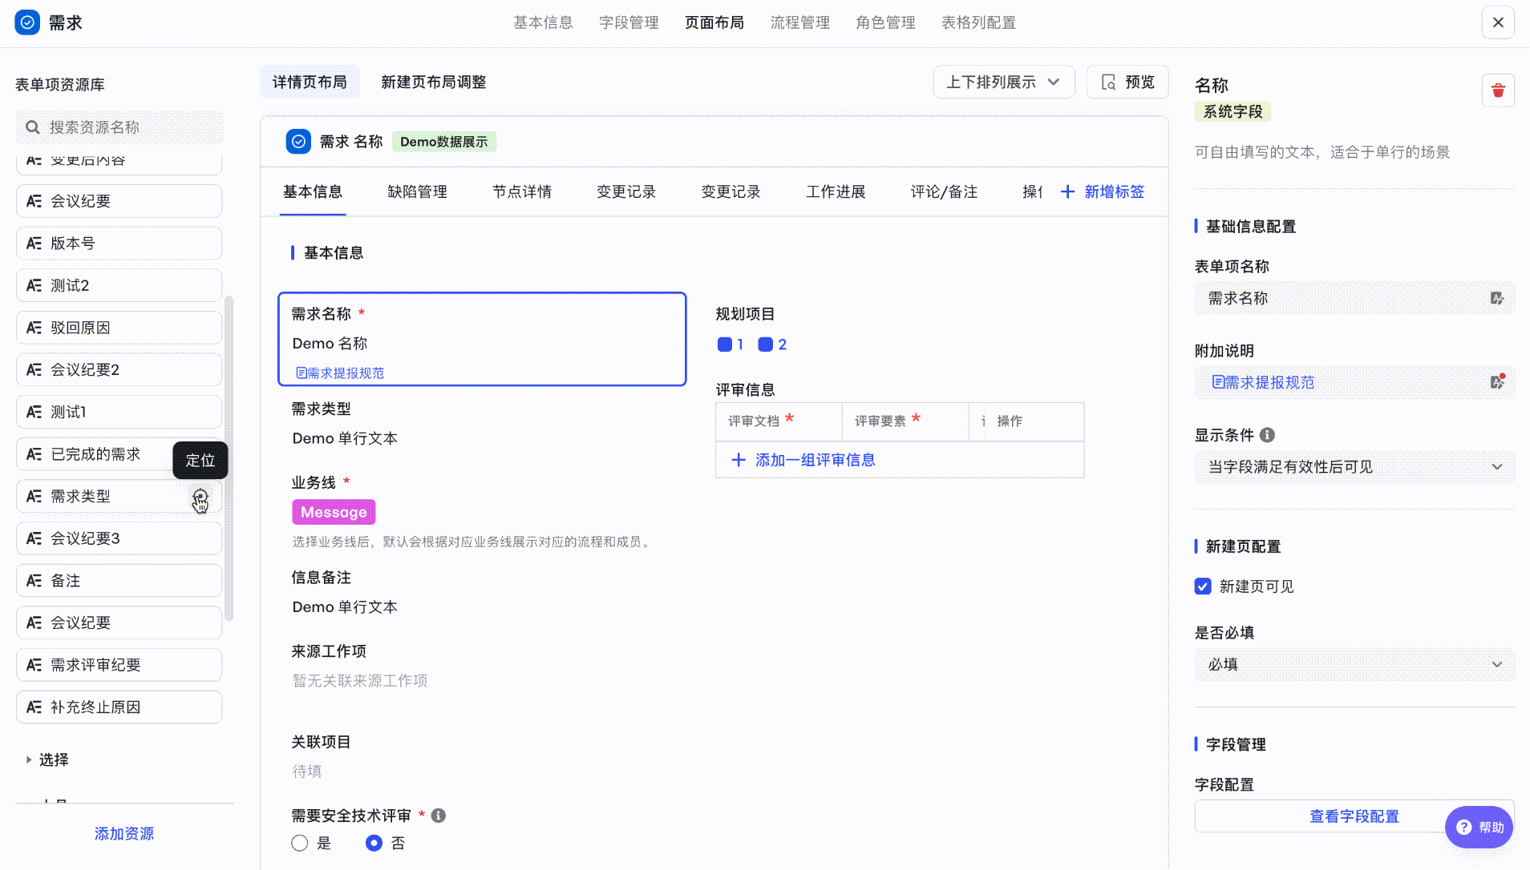Select the 是 radio button
The height and width of the screenshot is (870, 1530).
tap(300, 844)
